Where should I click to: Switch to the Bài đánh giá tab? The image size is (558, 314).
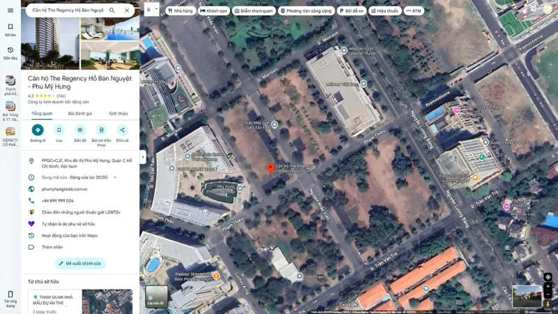click(80, 113)
